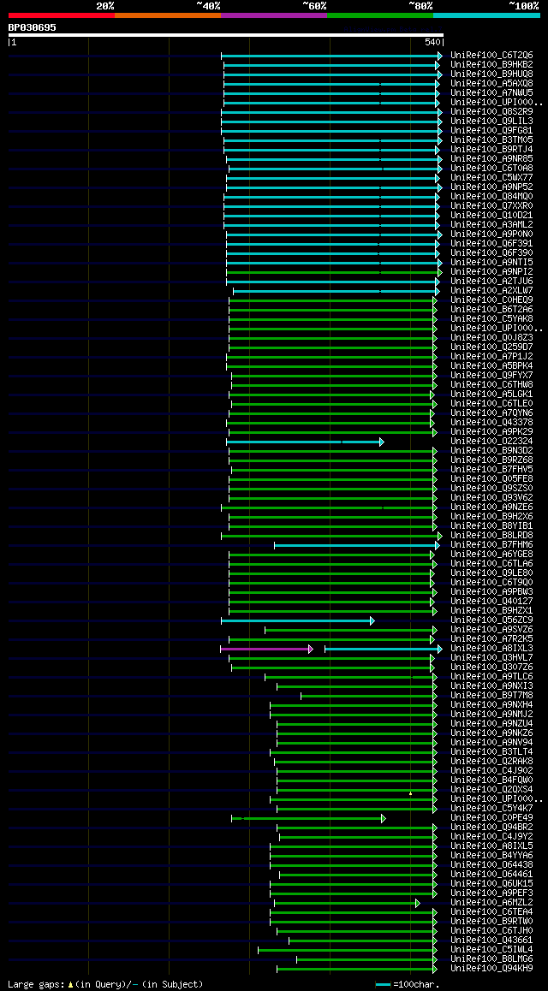Select hit label UniRef100_B9RTJ4

491,149
